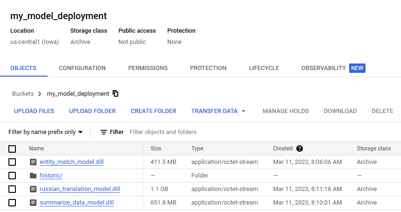
Task: Switch to the Configuration tab
Action: pos(82,68)
